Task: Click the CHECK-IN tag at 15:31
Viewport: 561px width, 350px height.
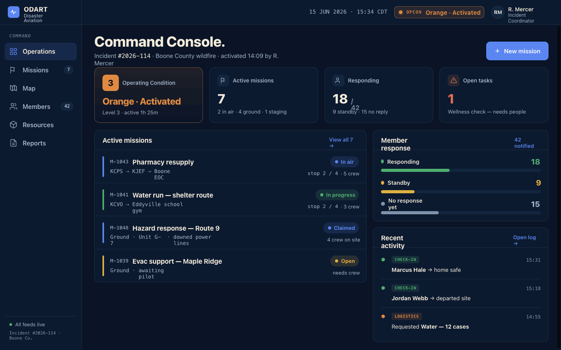Action: tap(405, 260)
